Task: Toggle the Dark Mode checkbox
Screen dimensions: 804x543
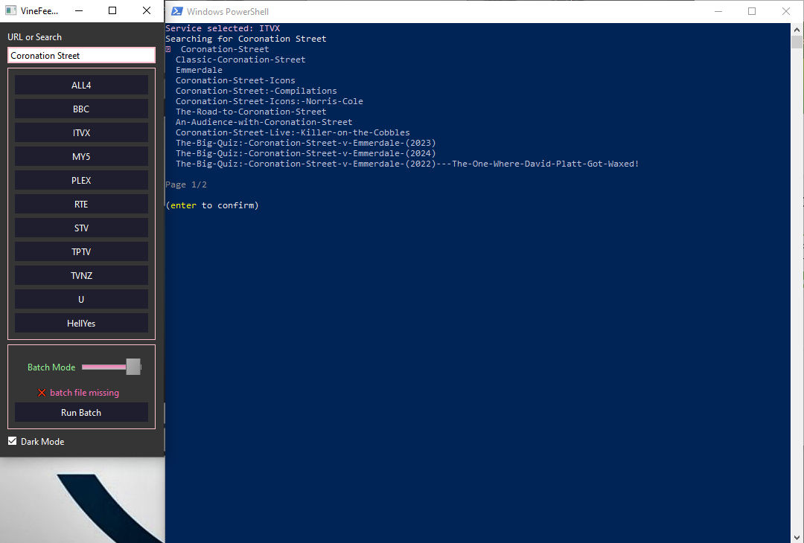Action: [13, 441]
